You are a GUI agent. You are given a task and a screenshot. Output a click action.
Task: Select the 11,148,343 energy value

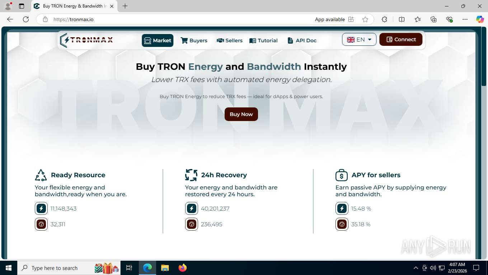(x=64, y=208)
